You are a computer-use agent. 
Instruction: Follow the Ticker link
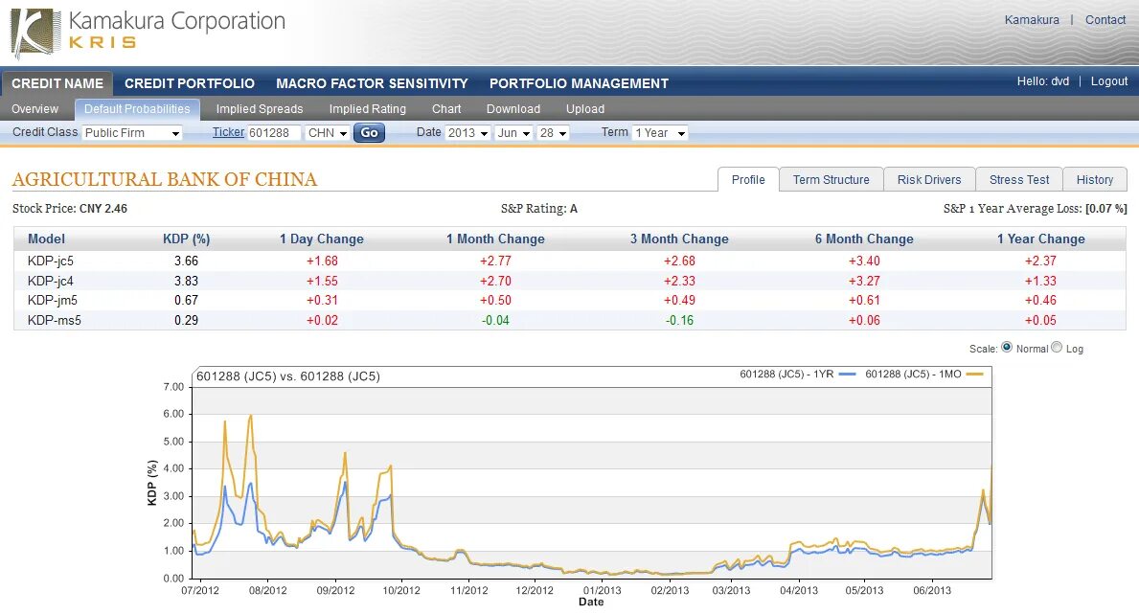(x=228, y=132)
